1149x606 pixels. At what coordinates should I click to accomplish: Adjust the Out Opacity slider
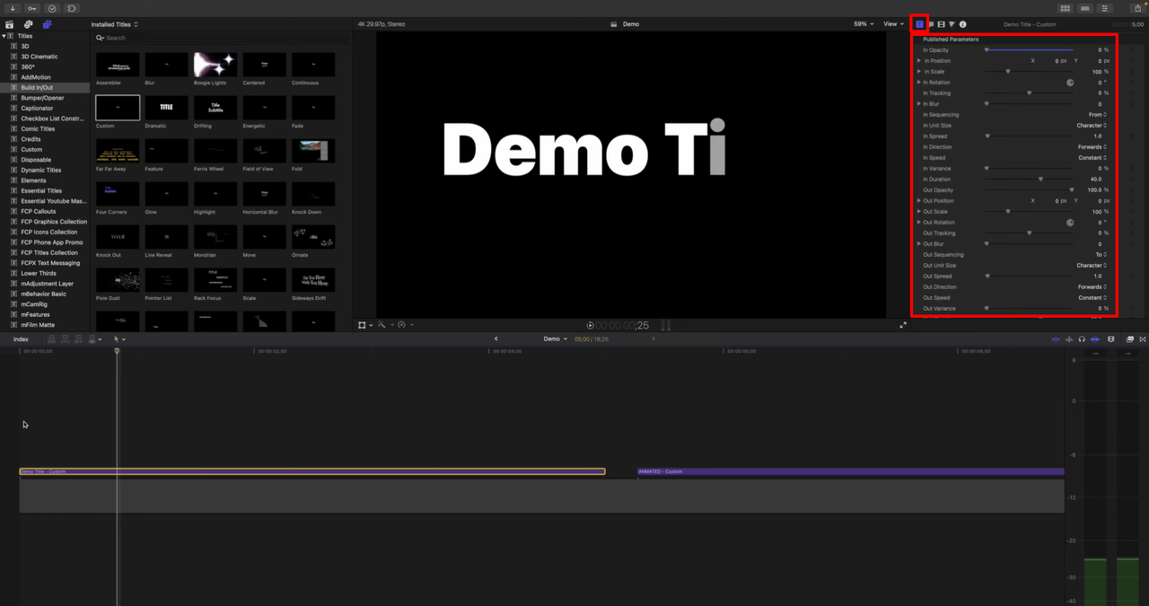1030,190
